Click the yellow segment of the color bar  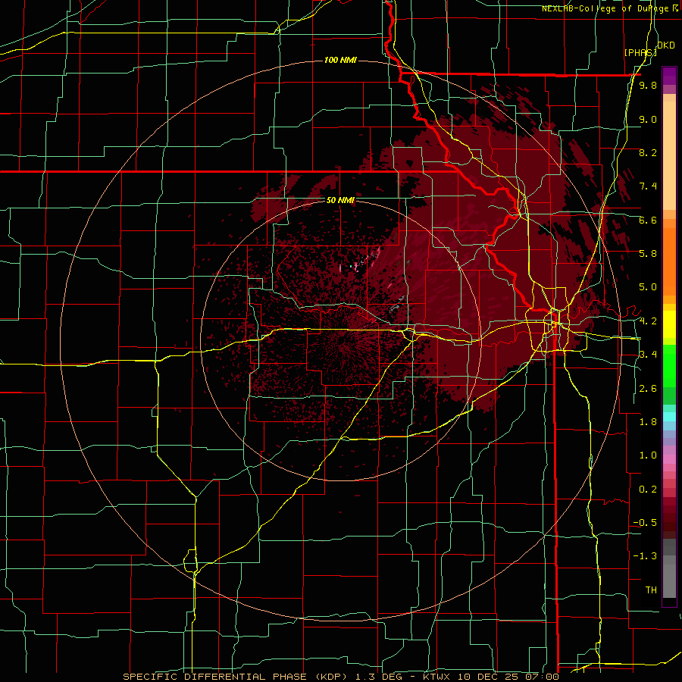click(x=669, y=324)
